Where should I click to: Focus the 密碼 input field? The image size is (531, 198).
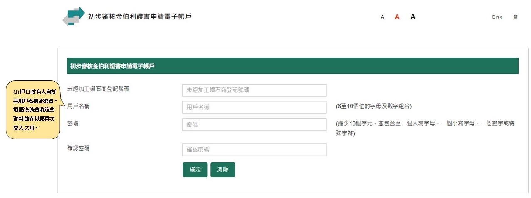[254, 125]
